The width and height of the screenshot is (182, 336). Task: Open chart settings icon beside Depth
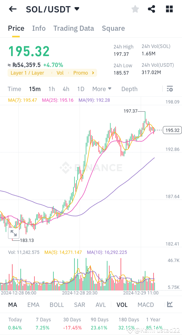coord(170,89)
